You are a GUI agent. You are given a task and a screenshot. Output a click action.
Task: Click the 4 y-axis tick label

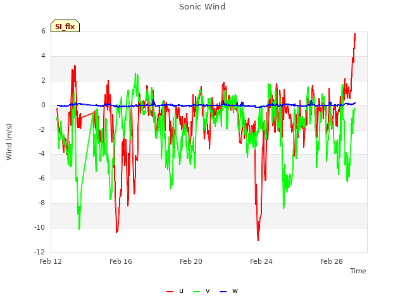43,56
